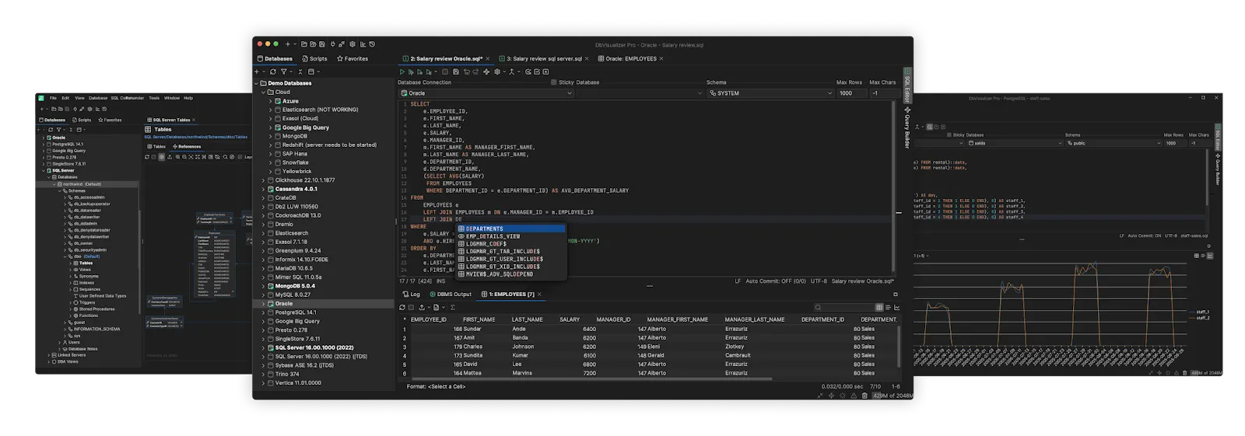Image resolution: width=1245 pixels, height=436 pixels.
Task: Click the EMPLOYEE_ID column header
Action: 429,319
